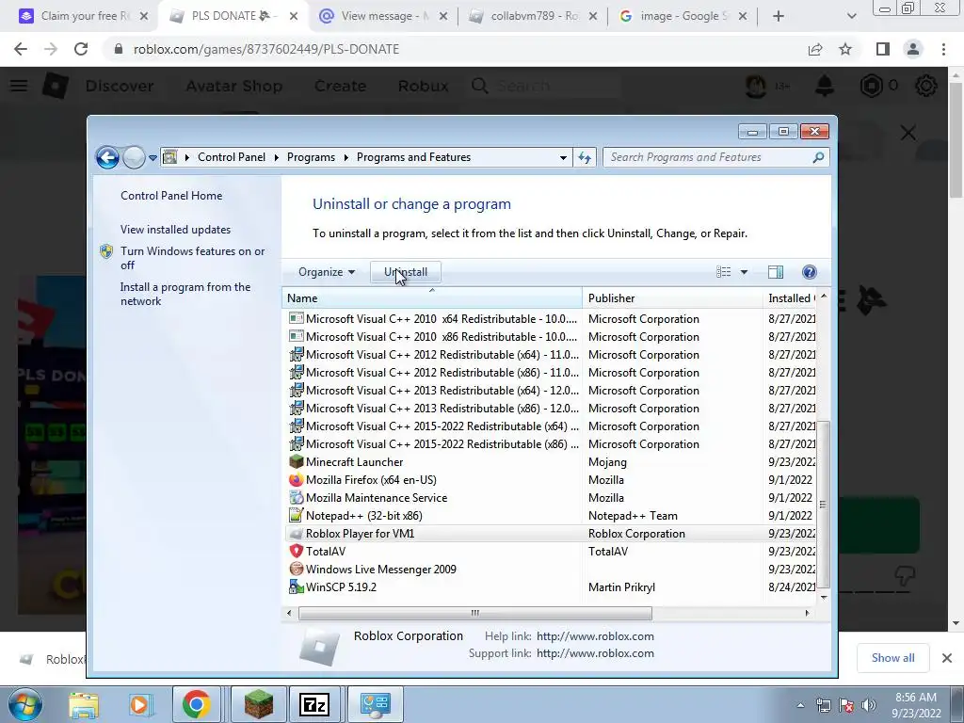The height and width of the screenshot is (723, 964).
Task: Click the volume speaker tray icon
Action: (869, 705)
